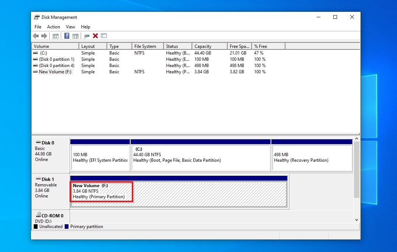Click the Forward arrow toolbar icon
Viewport: 397px width, 252px height.
point(44,36)
